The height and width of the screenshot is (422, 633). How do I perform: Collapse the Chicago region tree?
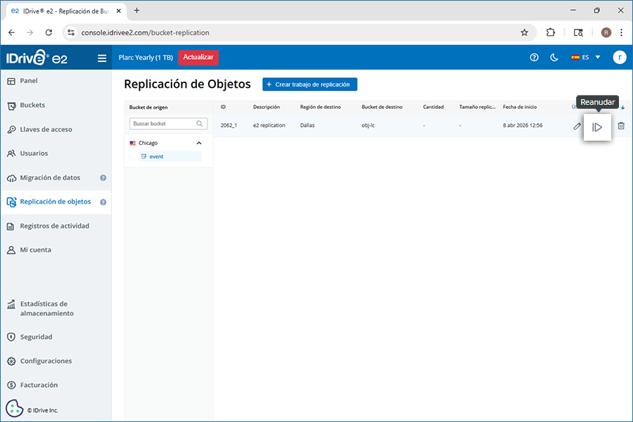(x=199, y=143)
